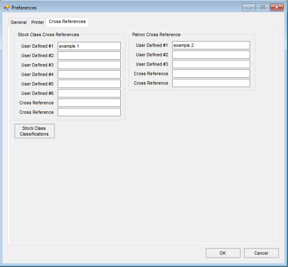Focus Stock Class User Defined #2 field
The image size is (288, 267).
89,55
